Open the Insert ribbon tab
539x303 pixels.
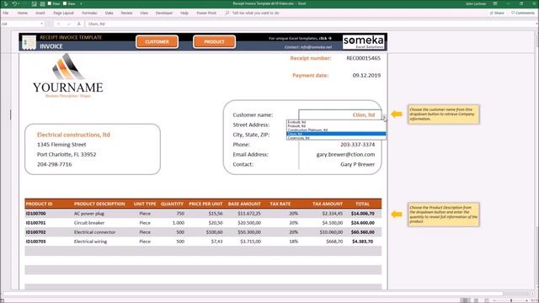click(40, 13)
